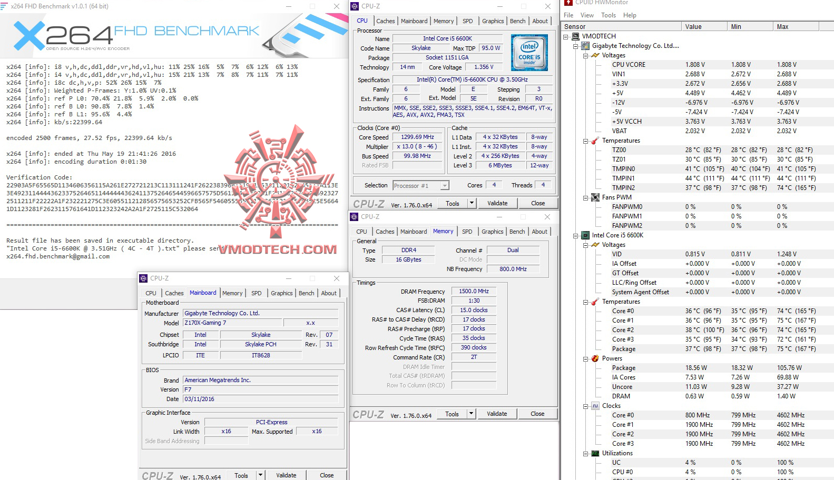Collapse the Fans PWM section in HWMonitor

(x=585, y=198)
